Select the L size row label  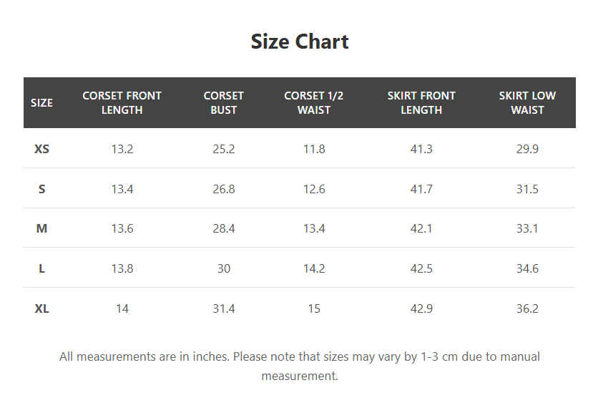tap(41, 268)
